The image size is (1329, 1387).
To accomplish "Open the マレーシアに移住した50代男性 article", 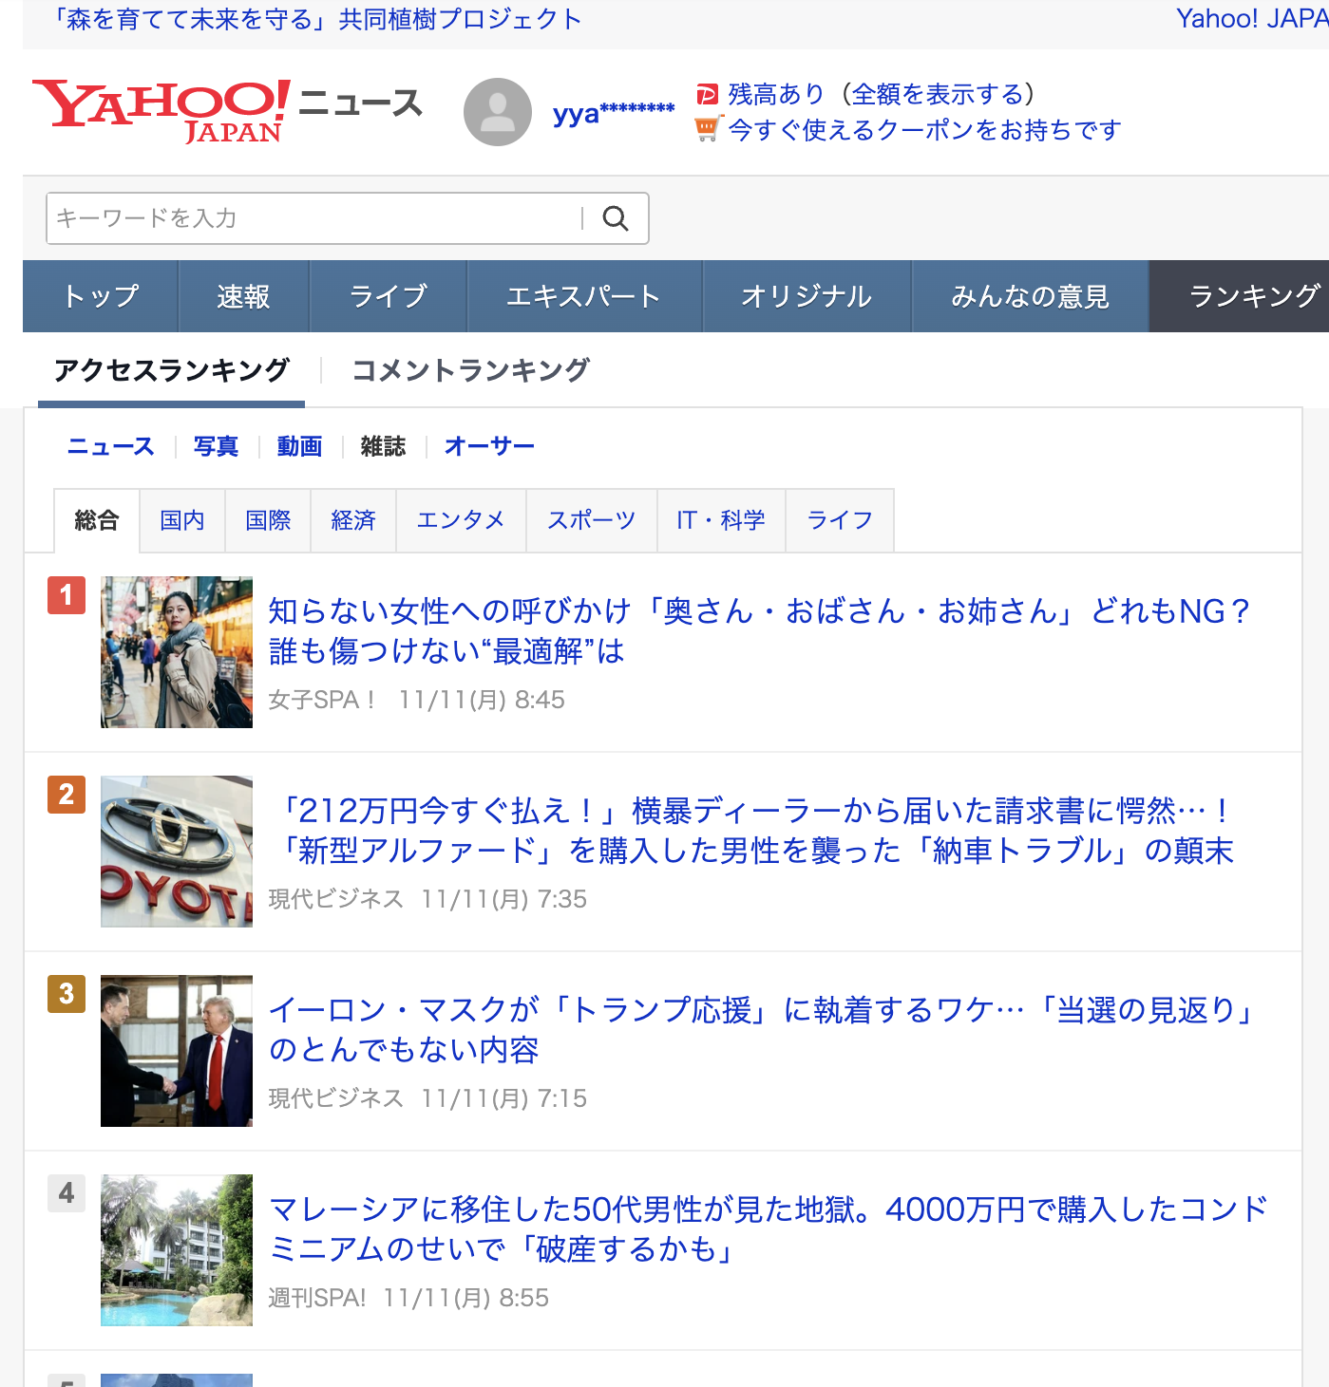I will (x=769, y=1228).
